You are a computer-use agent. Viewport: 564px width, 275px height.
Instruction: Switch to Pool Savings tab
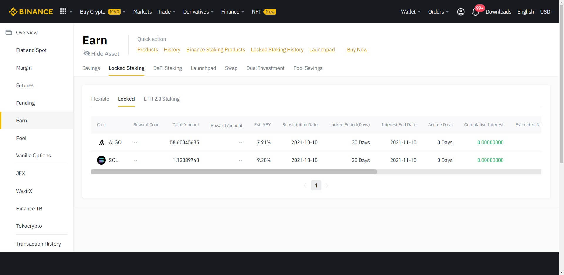tap(308, 68)
